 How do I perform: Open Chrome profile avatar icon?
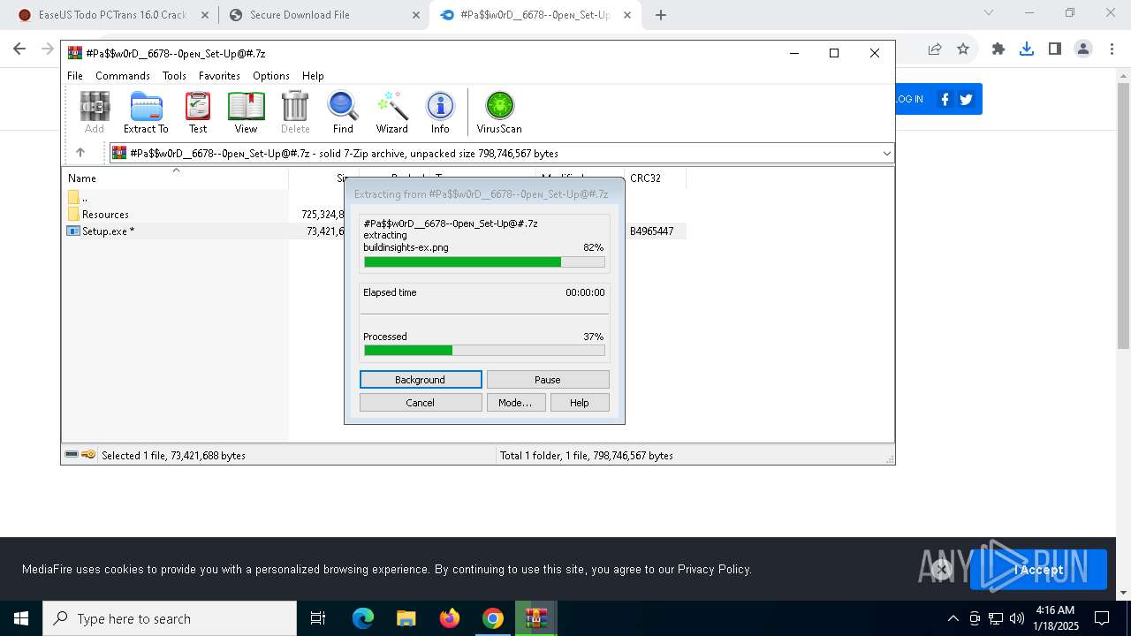point(1083,49)
